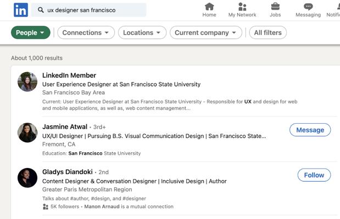Open the Messaging chat icon
The image size is (340, 219).
point(308,7)
